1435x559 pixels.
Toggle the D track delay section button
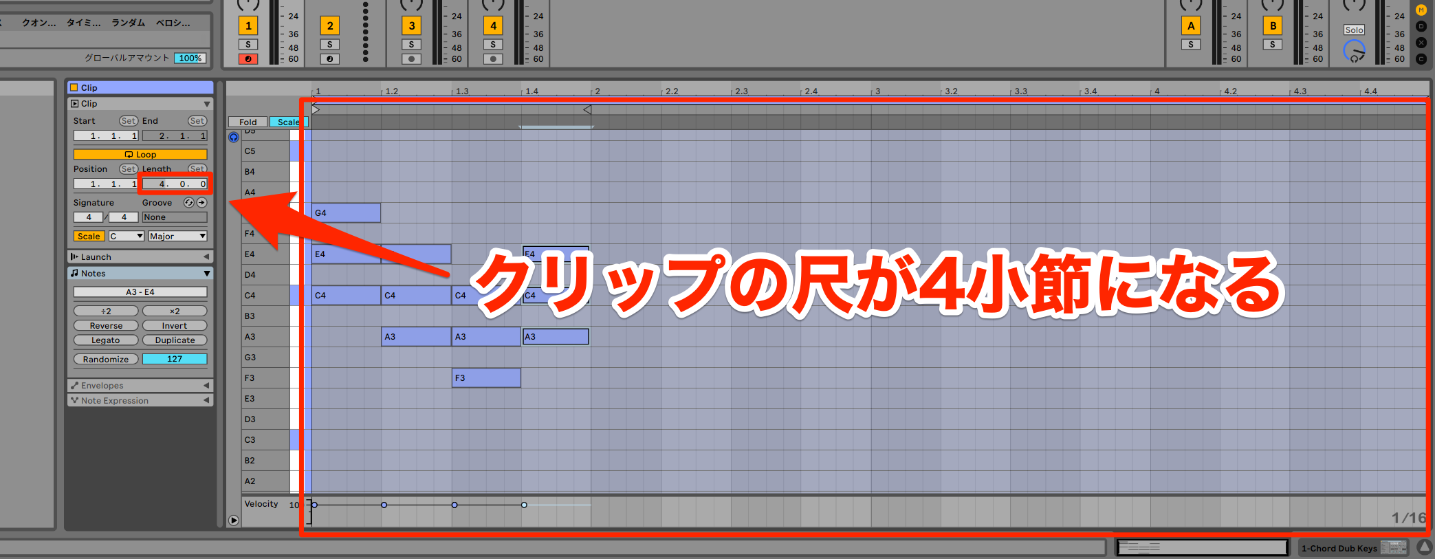[1421, 26]
